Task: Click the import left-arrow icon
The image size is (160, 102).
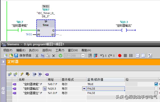Action: 40,74
